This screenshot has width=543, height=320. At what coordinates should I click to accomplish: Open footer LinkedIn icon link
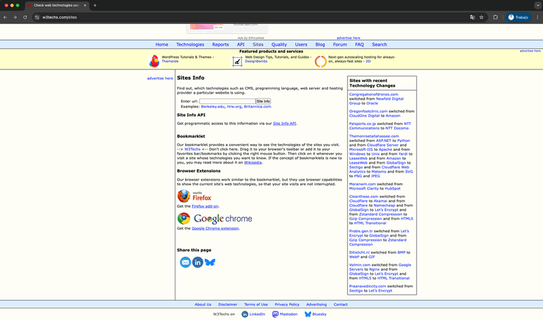pos(244,314)
